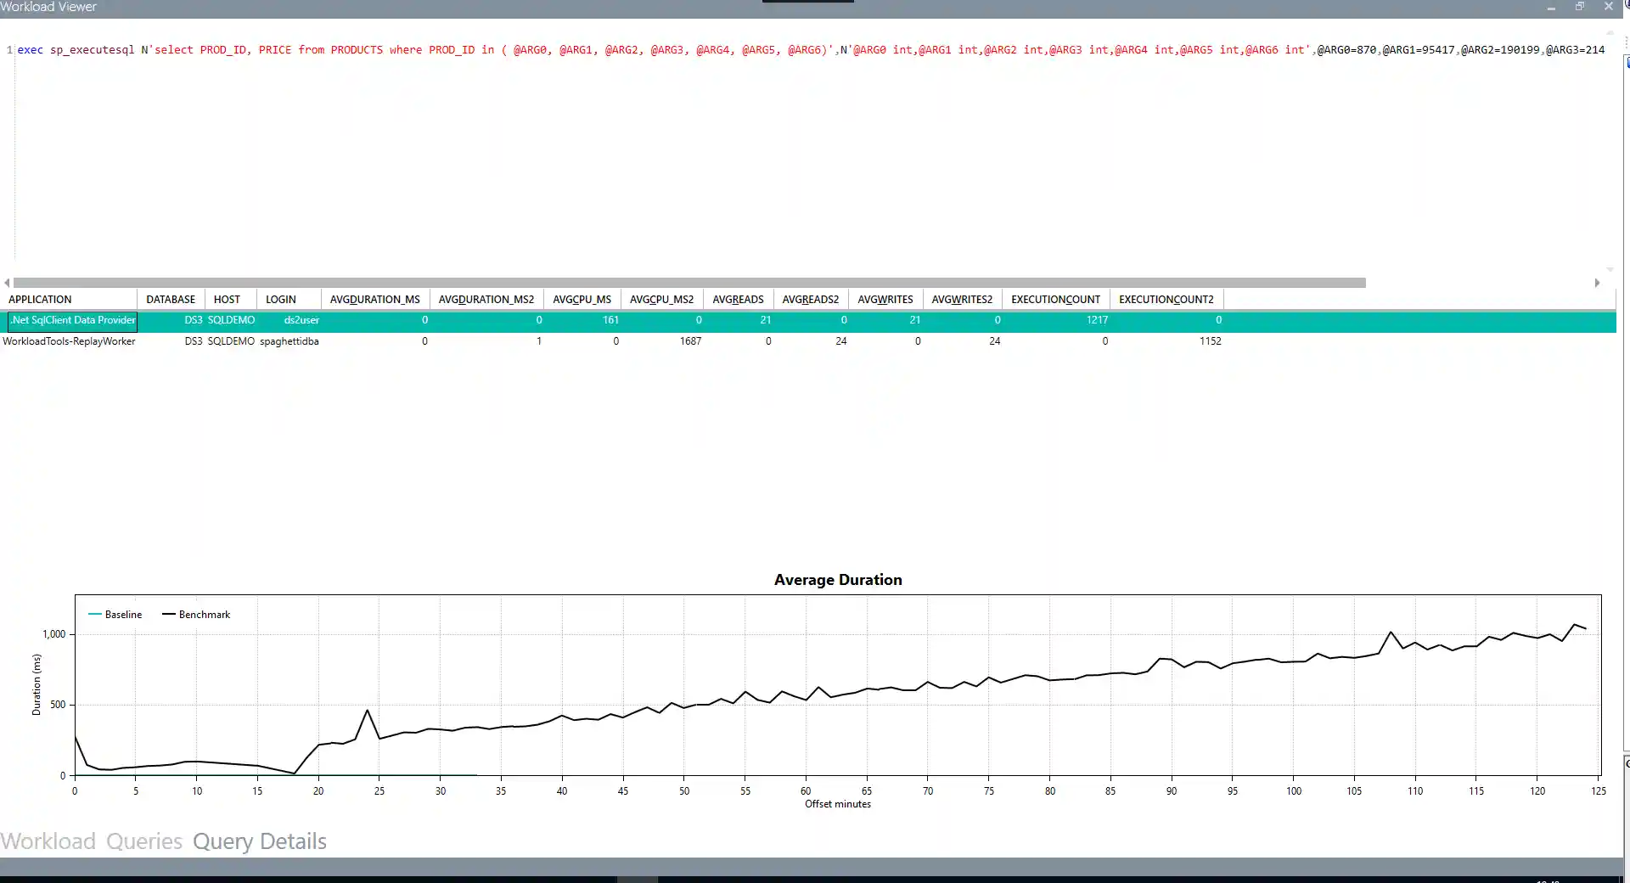
Task: Sort by LOGIN column header
Action: coord(280,300)
